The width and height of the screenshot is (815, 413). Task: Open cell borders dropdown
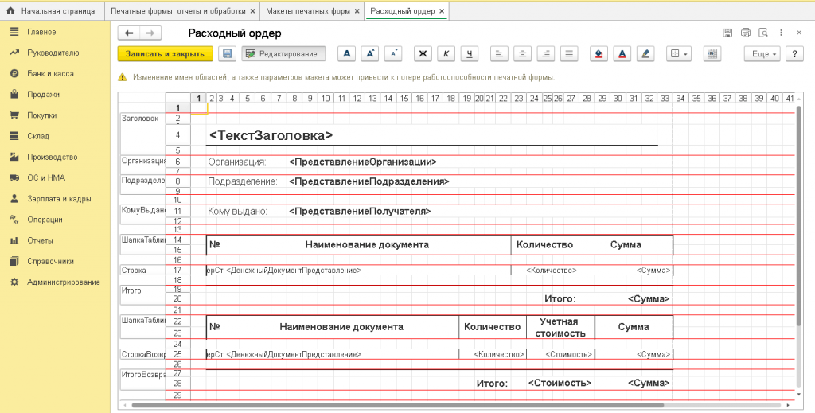(679, 54)
